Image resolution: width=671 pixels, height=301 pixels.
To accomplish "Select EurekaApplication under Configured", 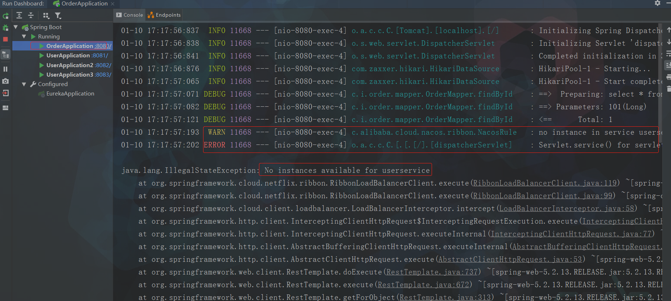I will [70, 93].
